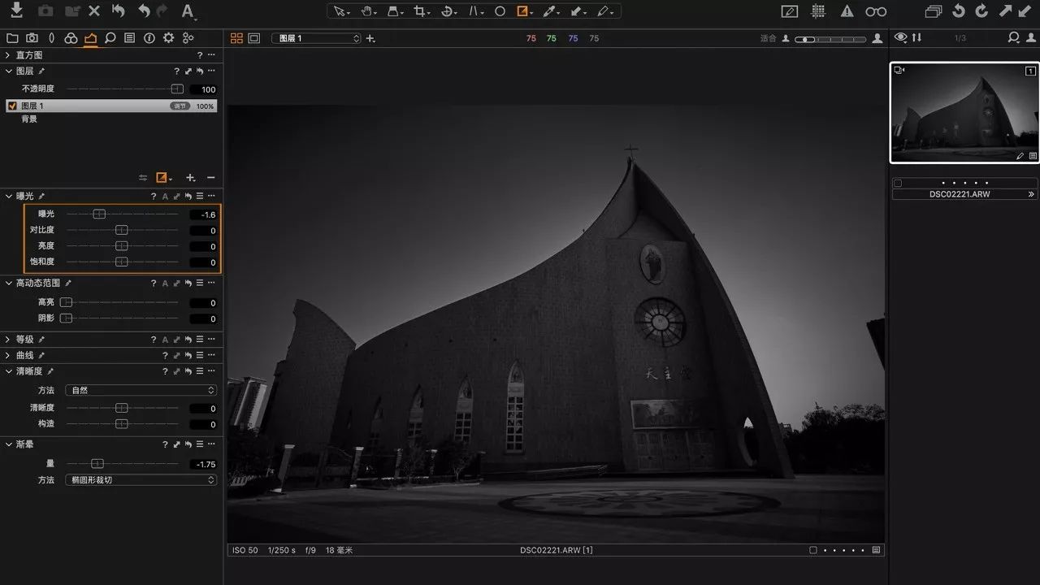The height and width of the screenshot is (585, 1040).
Task: Click the camera capture icon in top toolbar
Action: click(45, 11)
